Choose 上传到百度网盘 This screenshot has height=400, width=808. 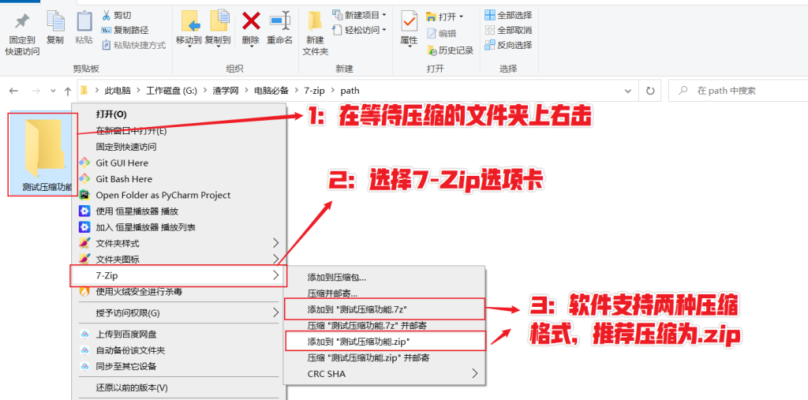pyautogui.click(x=178, y=335)
